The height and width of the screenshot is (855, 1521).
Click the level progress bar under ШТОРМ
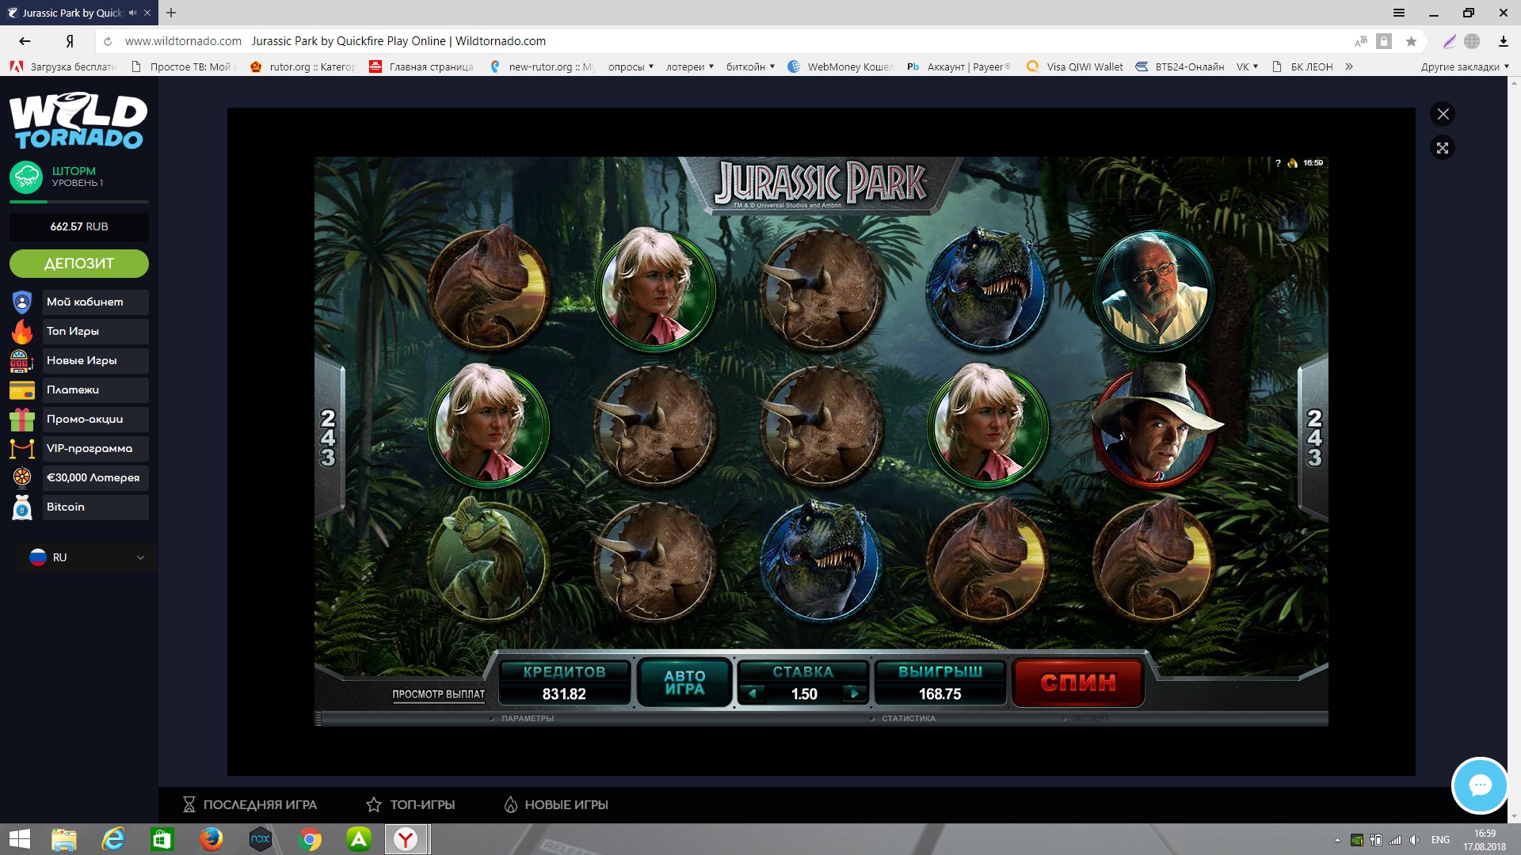[79, 202]
